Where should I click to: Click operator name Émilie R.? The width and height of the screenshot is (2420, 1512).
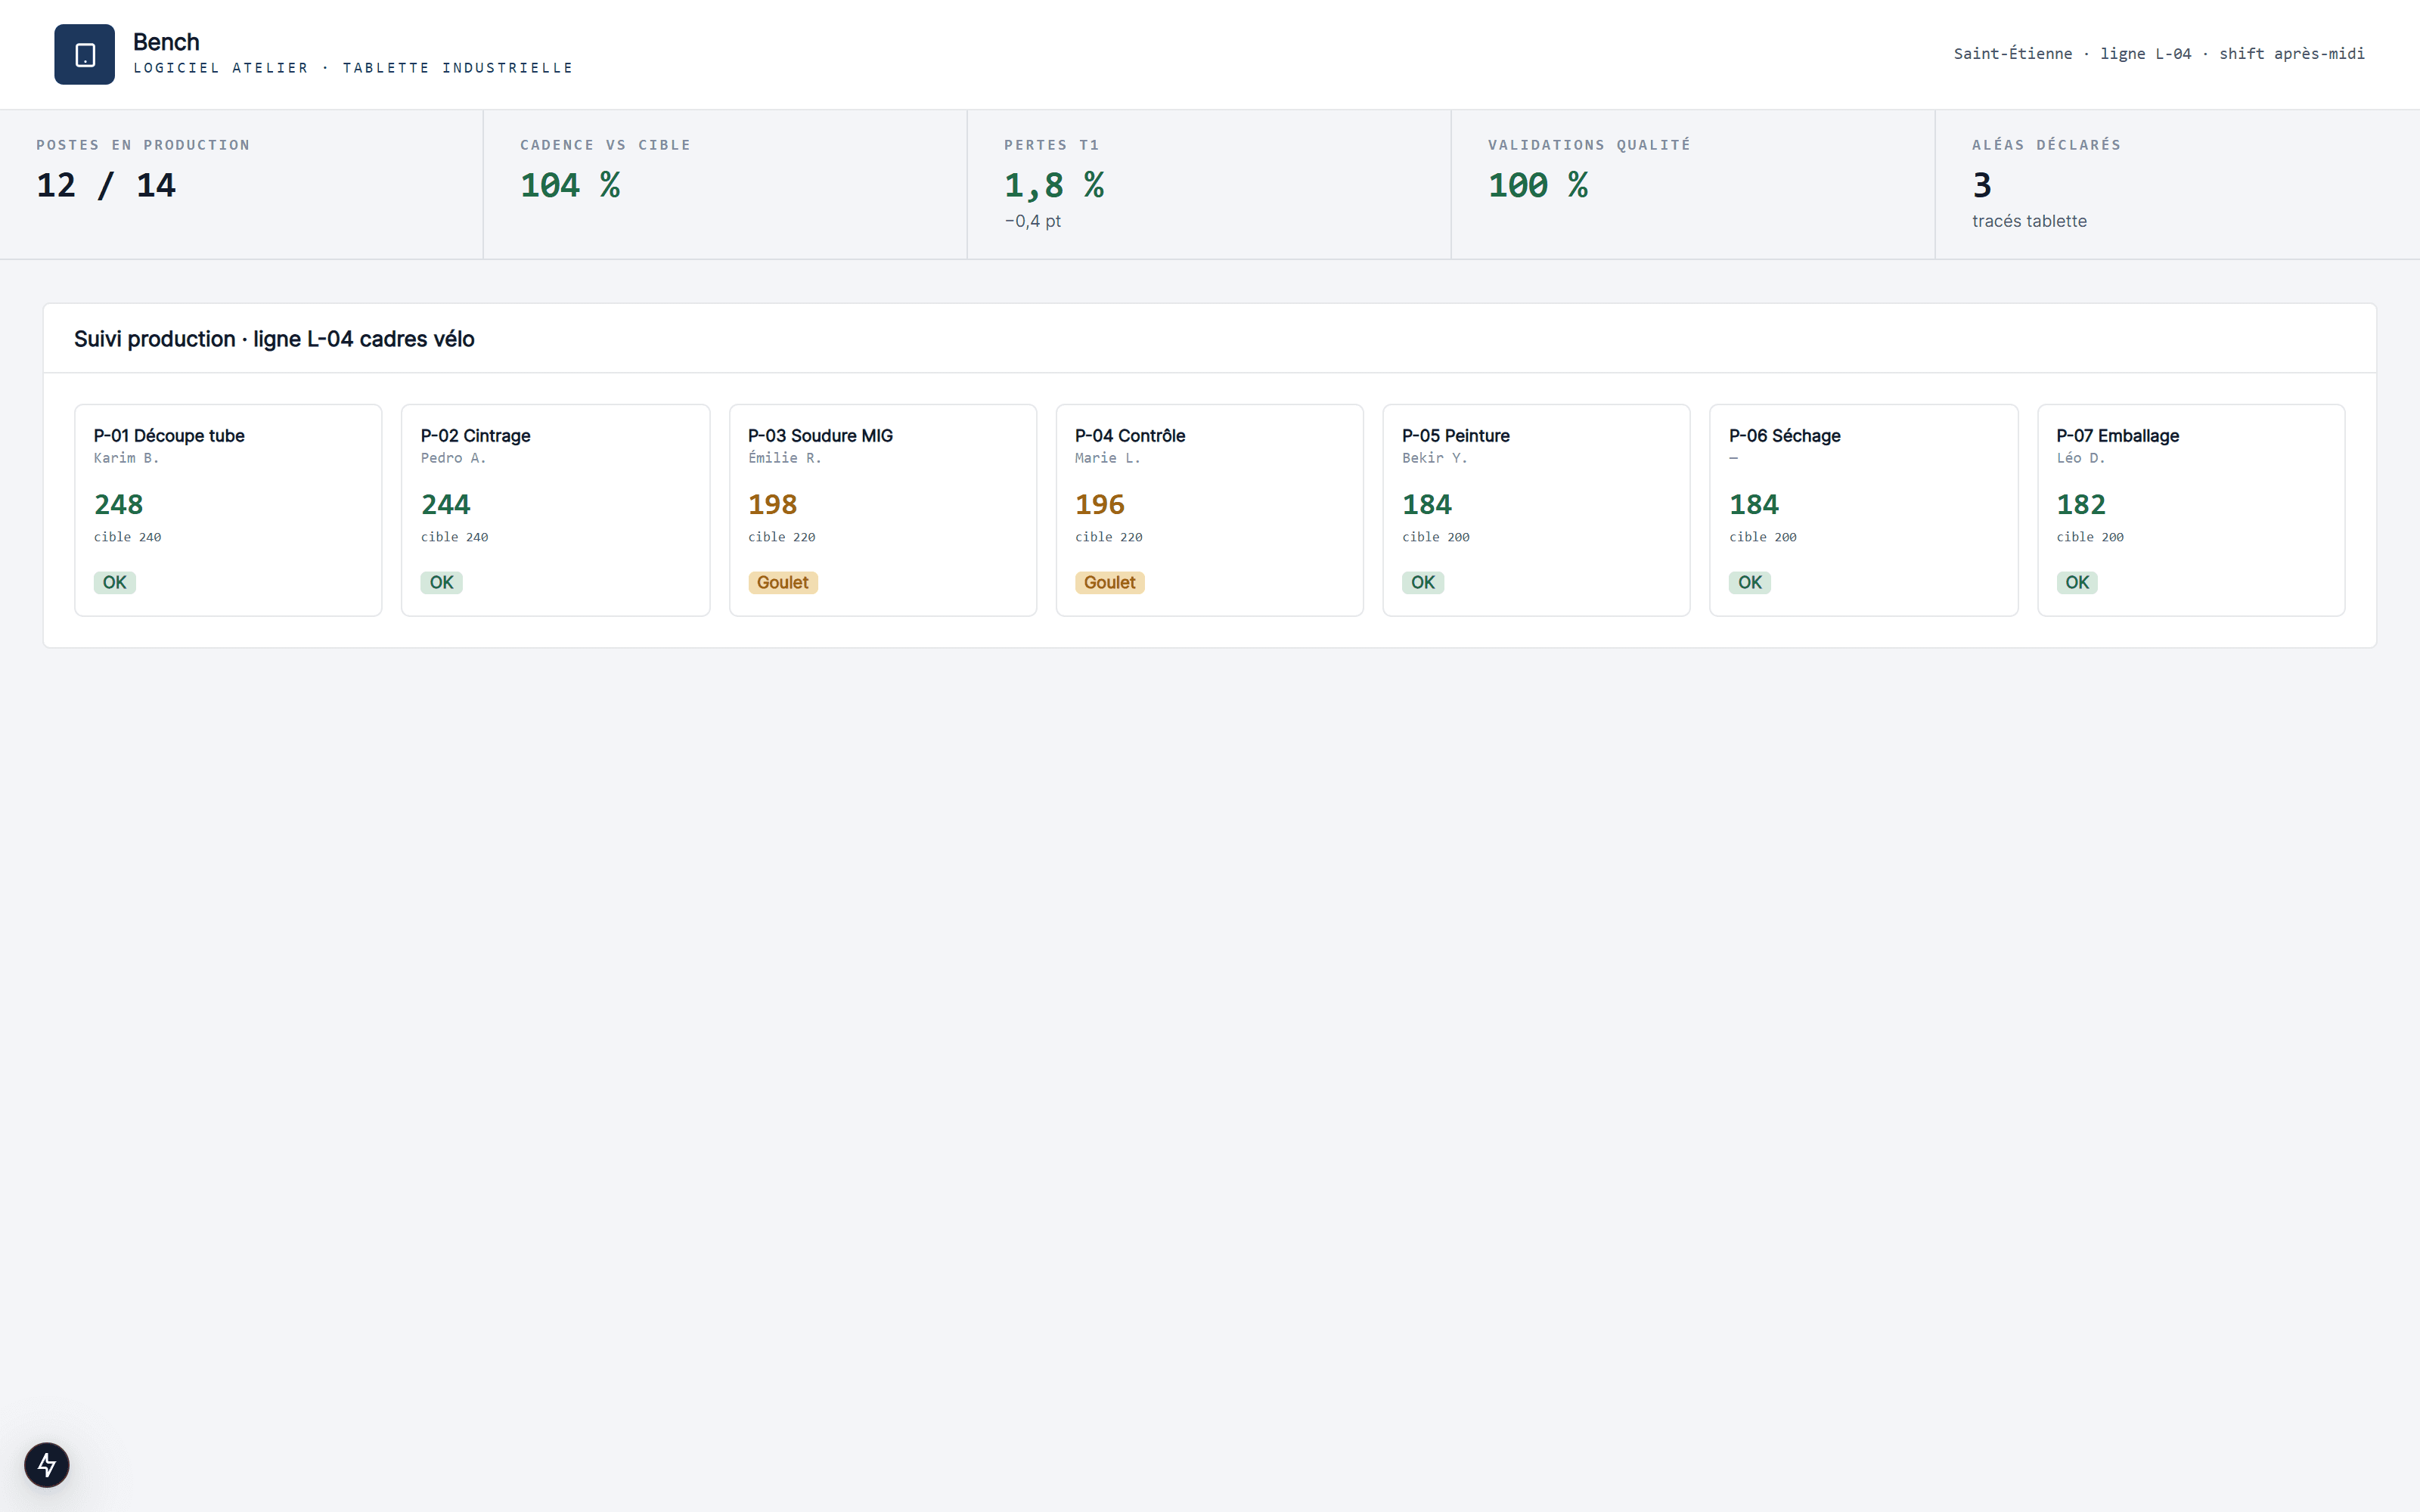784,458
